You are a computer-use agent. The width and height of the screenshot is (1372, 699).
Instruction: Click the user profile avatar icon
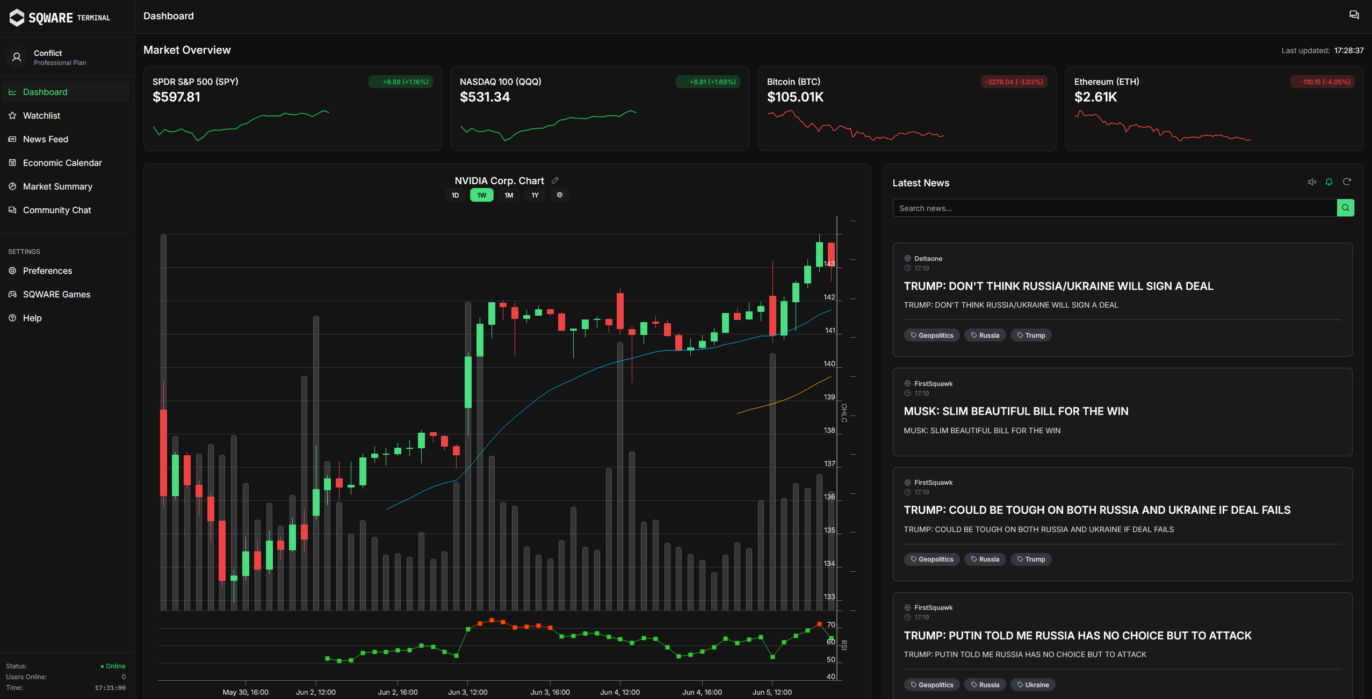17,57
